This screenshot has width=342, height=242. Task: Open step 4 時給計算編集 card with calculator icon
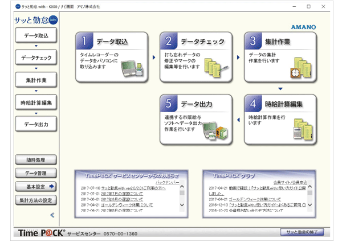coord(280,120)
